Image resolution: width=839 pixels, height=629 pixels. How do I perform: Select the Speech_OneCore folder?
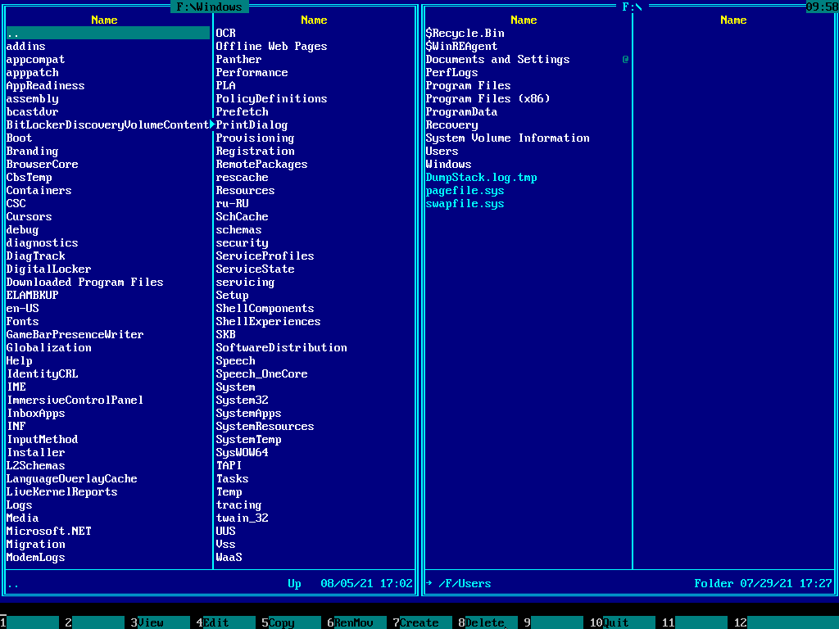(x=261, y=373)
